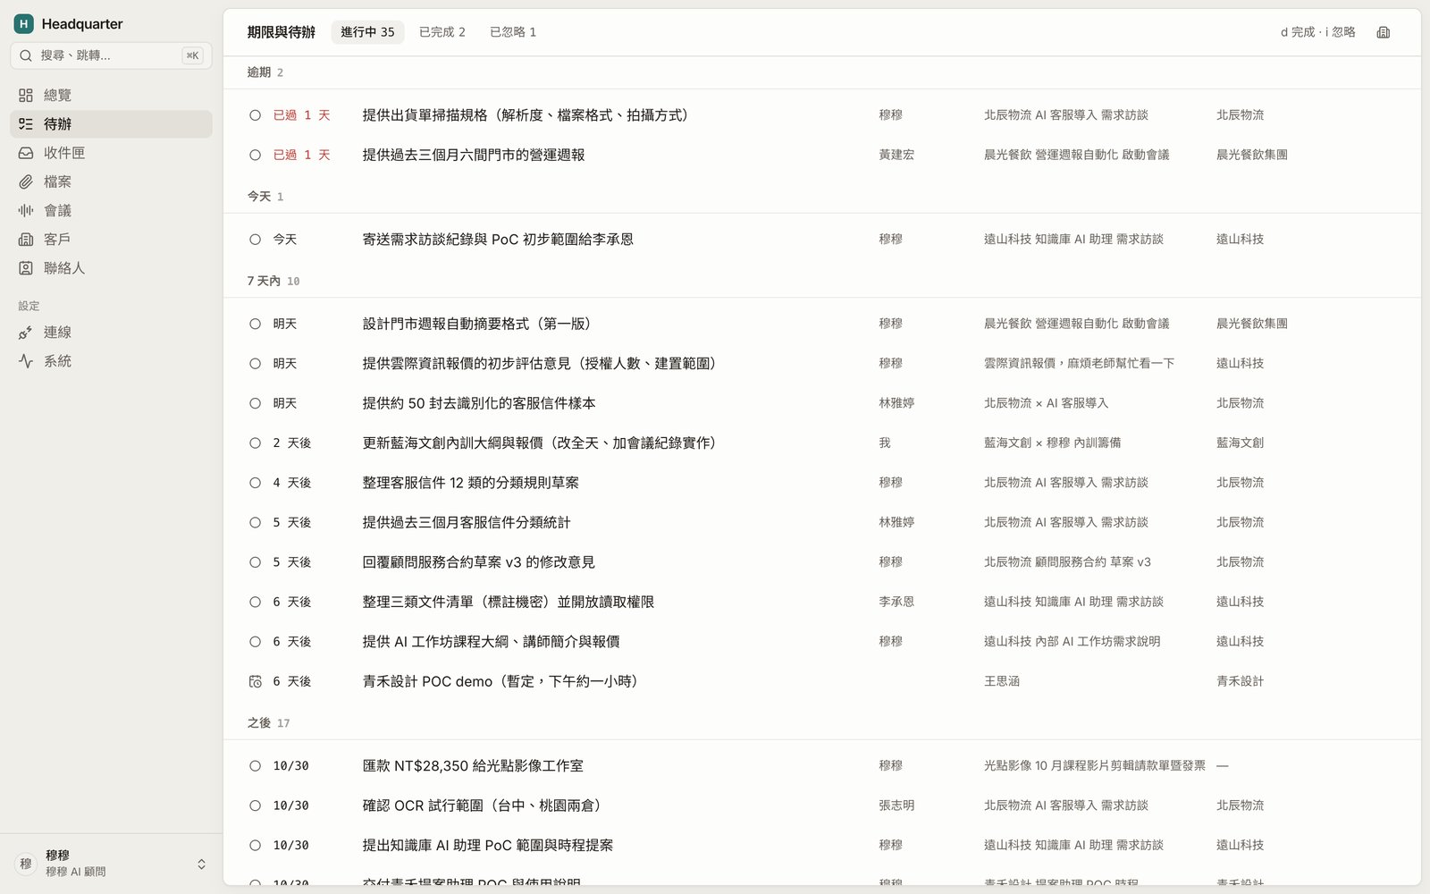Screen dimensions: 1430x894
Task: Open task 確認 OCR 試行範圍（台中、桃園兩倉）
Action: pos(484,805)
